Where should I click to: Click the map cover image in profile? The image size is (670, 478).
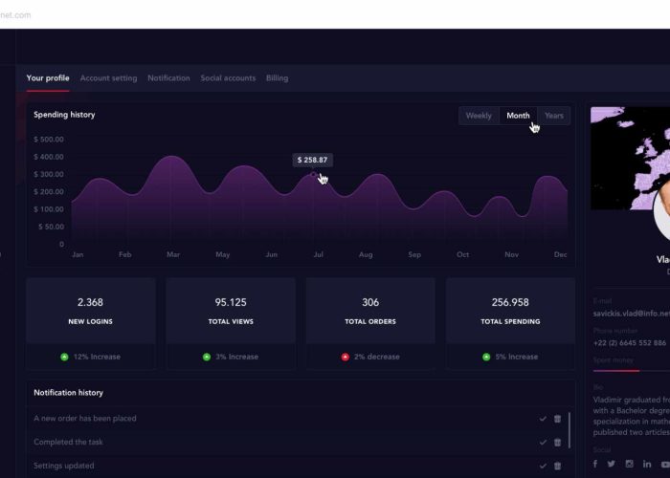pos(630,159)
